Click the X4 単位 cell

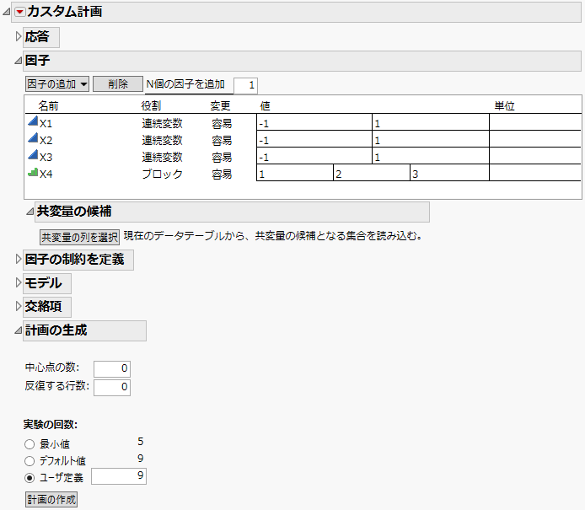click(x=535, y=173)
